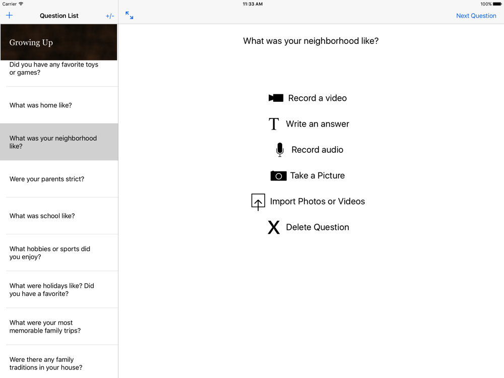The width and height of the screenshot is (504, 378).
Task: Click the 'Question List' title
Action: coord(59,16)
